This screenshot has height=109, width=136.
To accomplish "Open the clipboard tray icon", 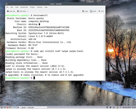I will coord(107,108).
